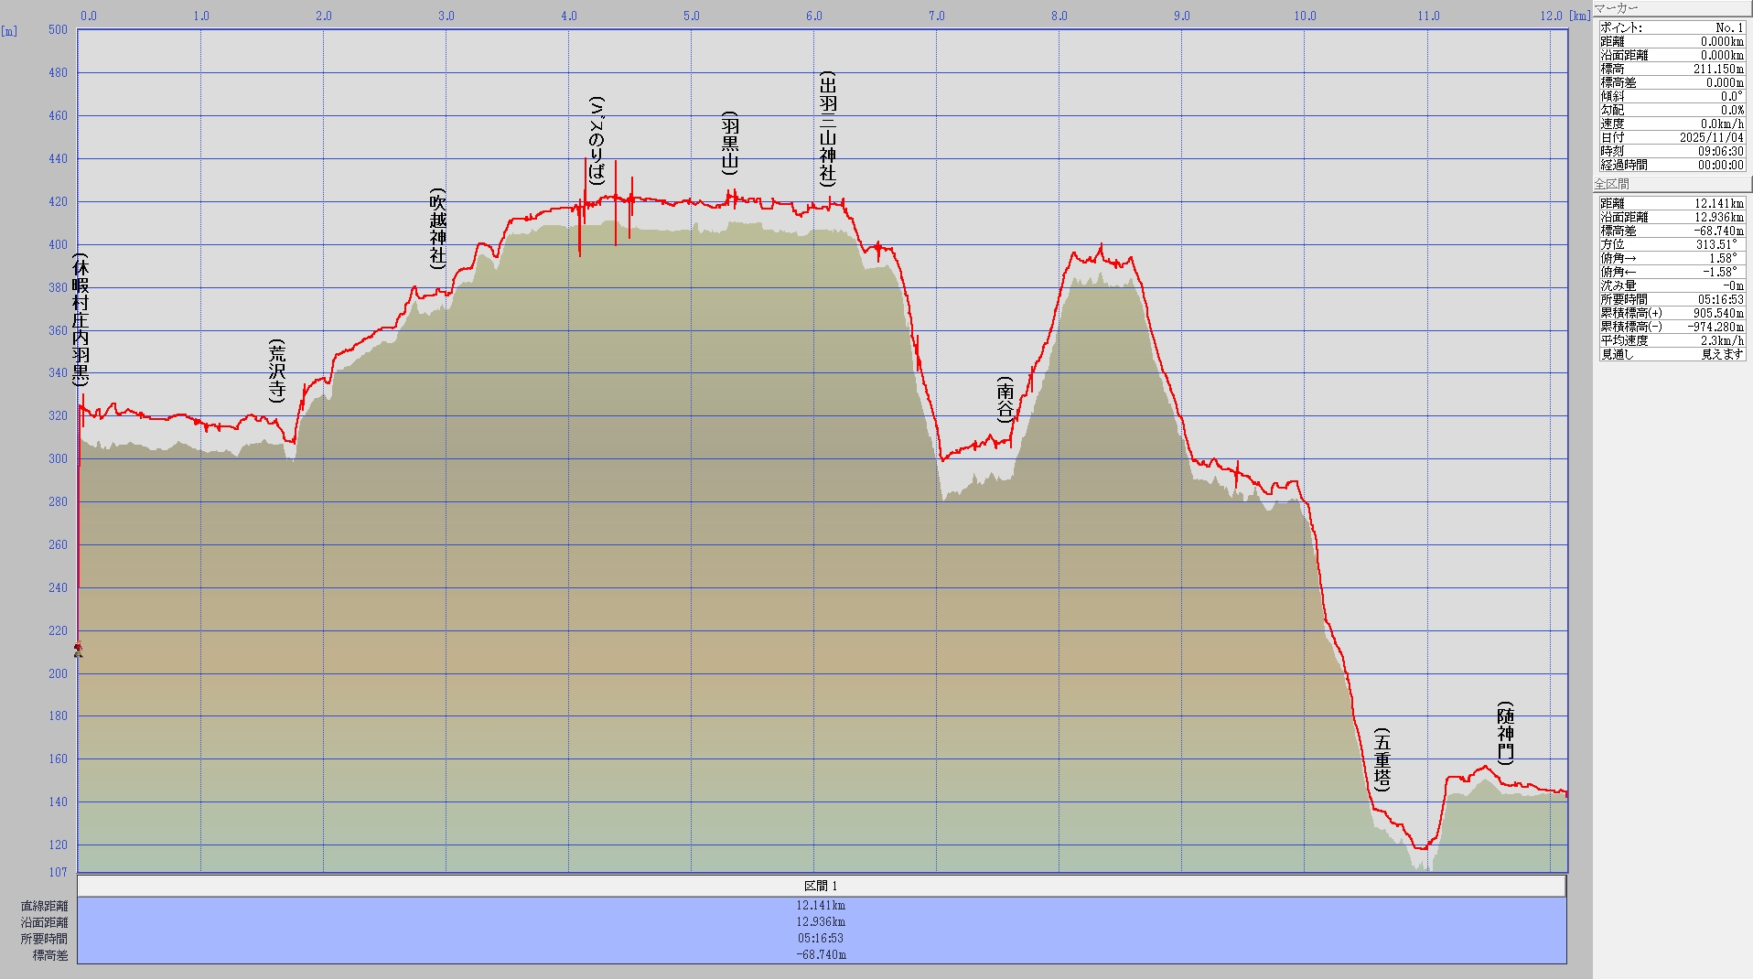
Task: Click the 休暇村庄内羽黒 start label
Action: click(81, 320)
